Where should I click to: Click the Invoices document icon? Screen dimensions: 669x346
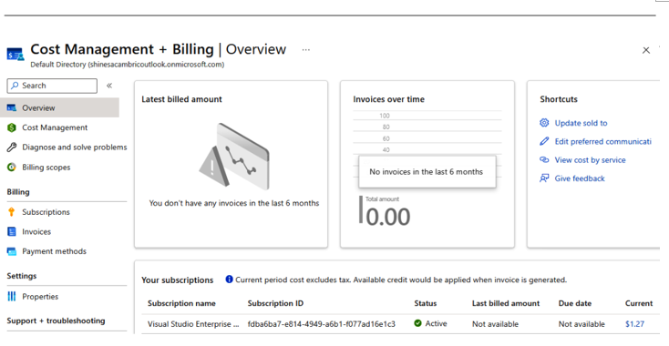click(x=12, y=231)
